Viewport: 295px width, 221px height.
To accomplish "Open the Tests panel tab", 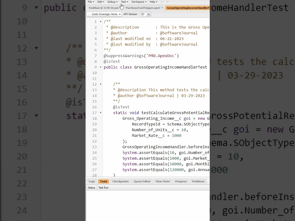I will [103, 181].
